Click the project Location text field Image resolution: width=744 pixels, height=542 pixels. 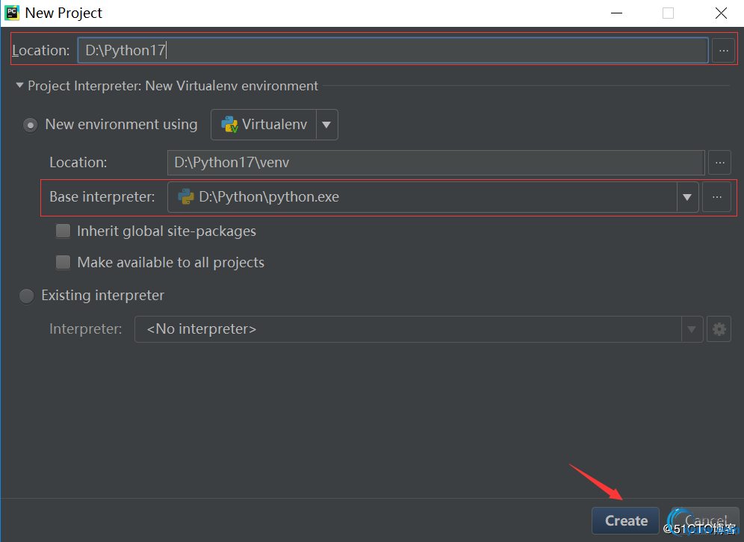pos(392,50)
